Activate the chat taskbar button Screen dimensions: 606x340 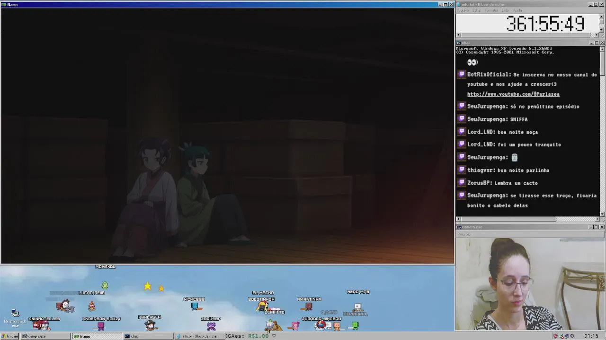(x=148, y=336)
